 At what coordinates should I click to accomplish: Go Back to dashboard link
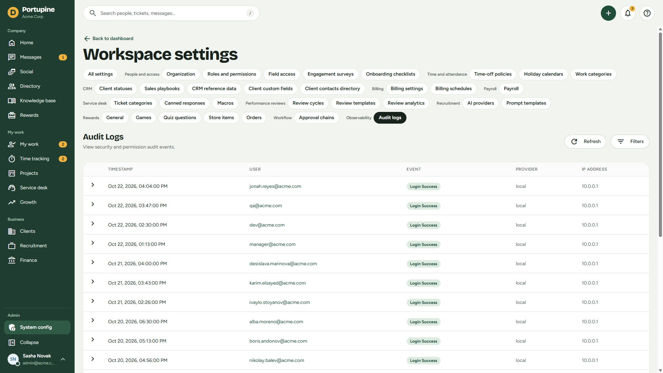pos(109,39)
